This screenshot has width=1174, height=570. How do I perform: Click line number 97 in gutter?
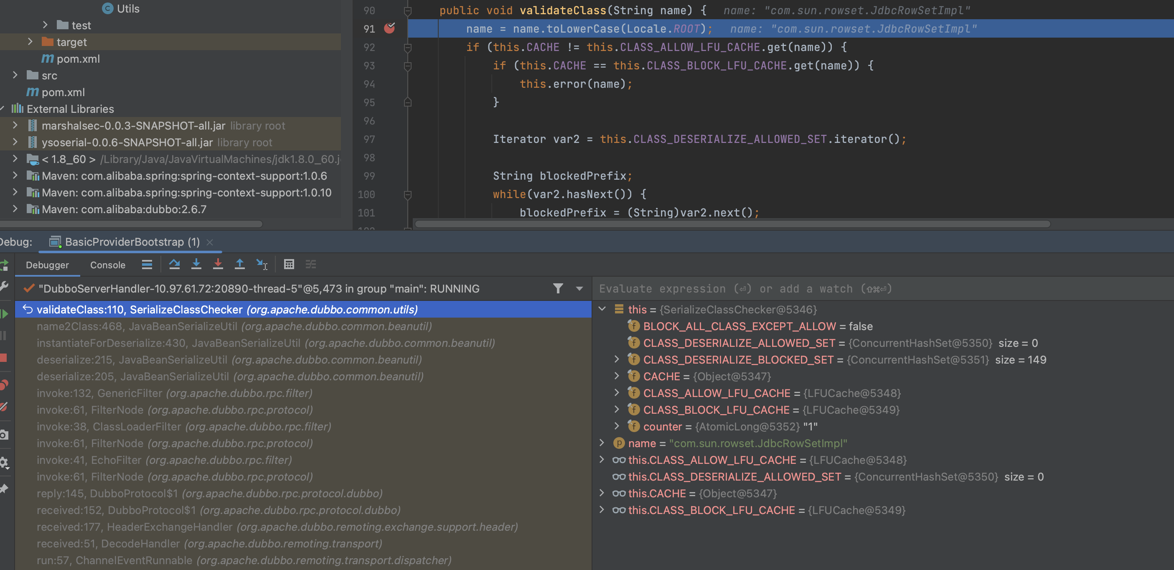369,139
